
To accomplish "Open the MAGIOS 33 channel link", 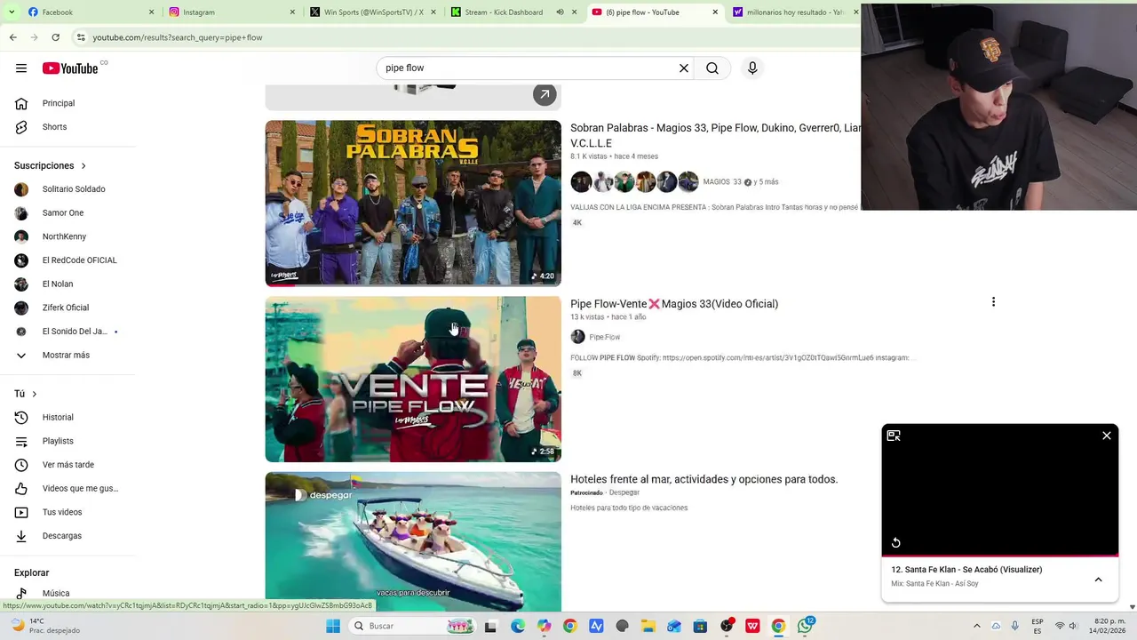I will click(x=721, y=182).
